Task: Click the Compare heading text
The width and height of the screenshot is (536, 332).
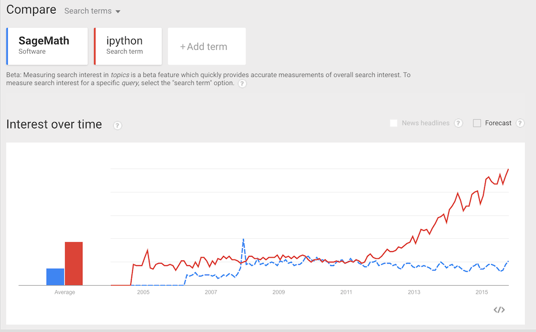Action: (31, 10)
